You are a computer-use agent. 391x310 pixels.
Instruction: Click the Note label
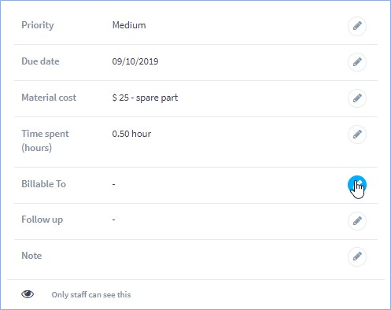[31, 256]
